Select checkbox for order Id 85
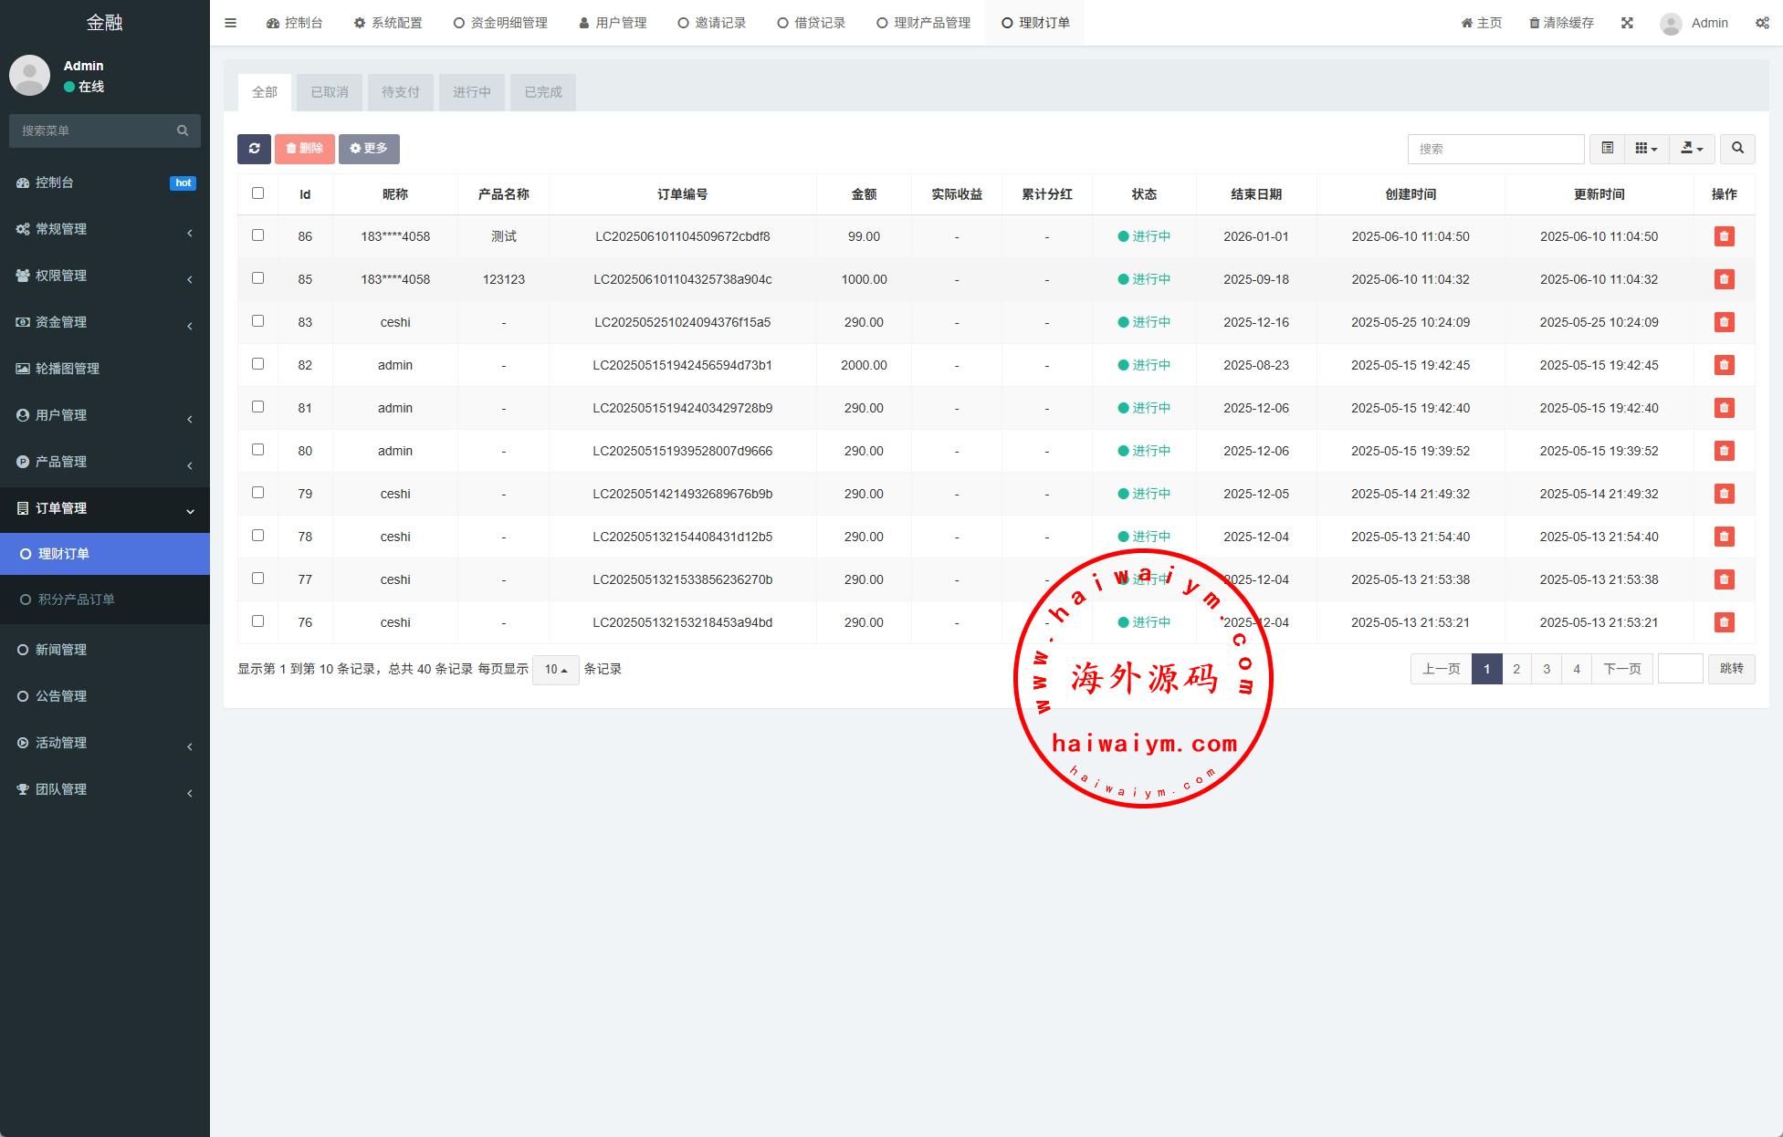This screenshot has width=1783, height=1137. (x=257, y=278)
